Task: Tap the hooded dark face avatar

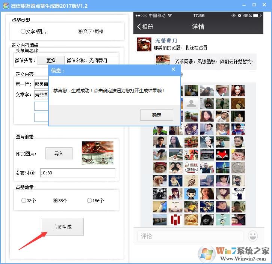Action: click(207, 219)
